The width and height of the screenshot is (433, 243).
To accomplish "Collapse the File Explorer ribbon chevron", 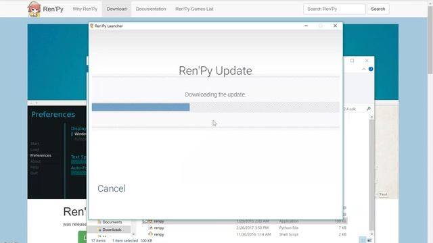I will click(364, 69).
